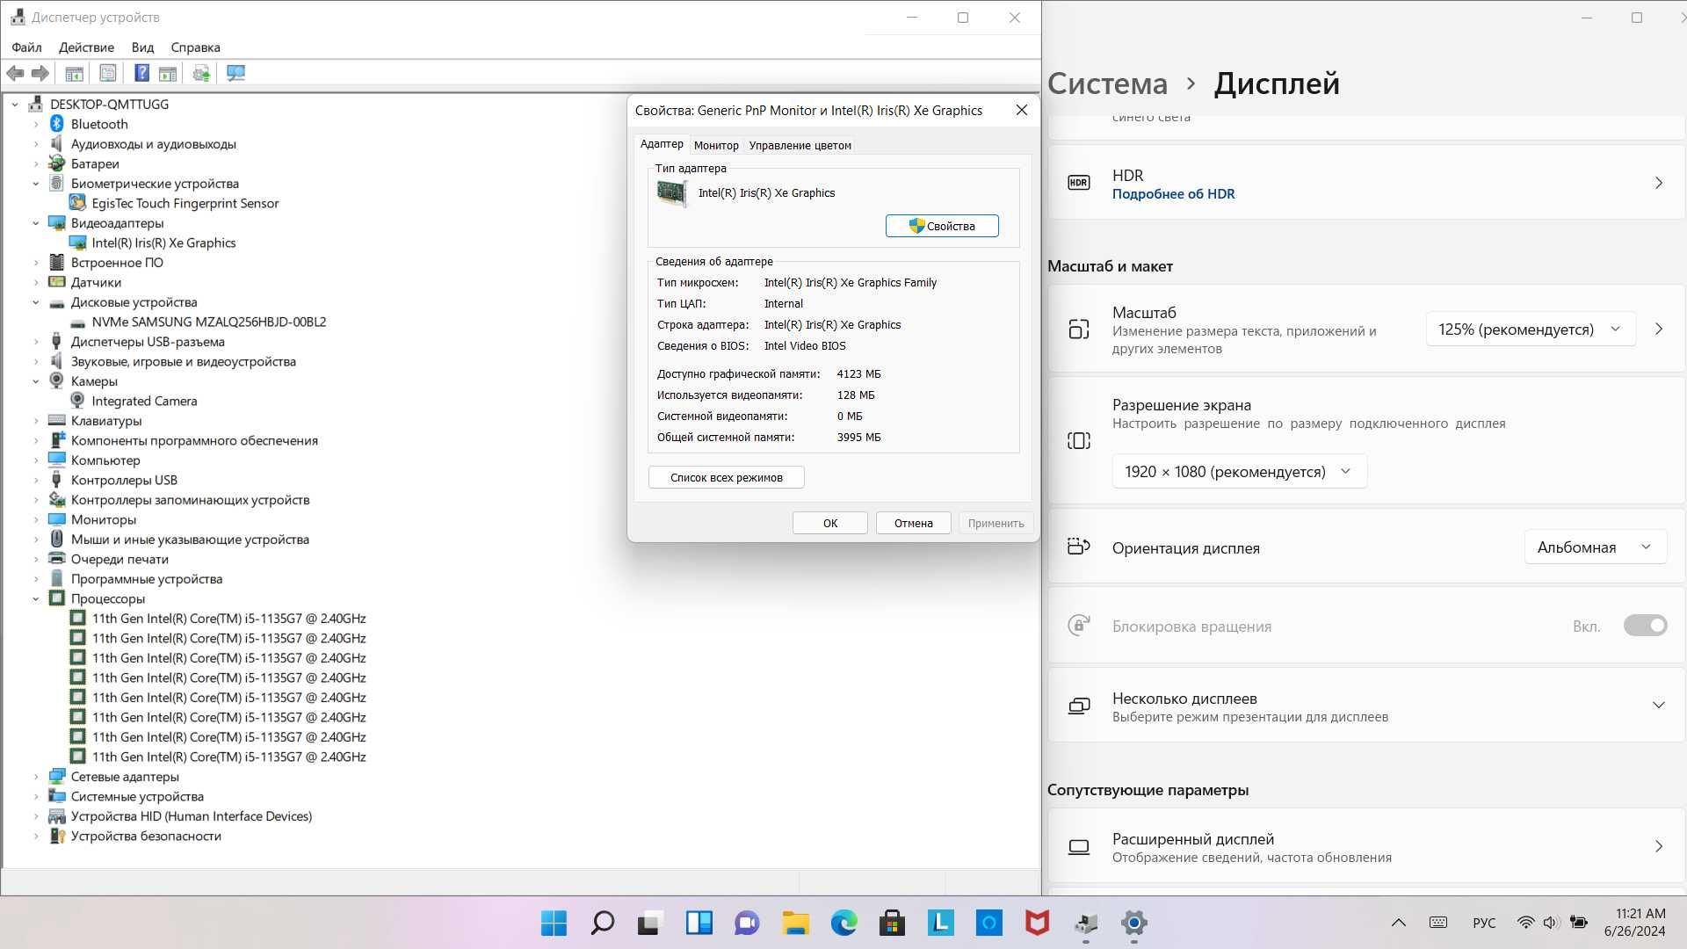Open Microsoft Edge from taskbar

coord(844,923)
